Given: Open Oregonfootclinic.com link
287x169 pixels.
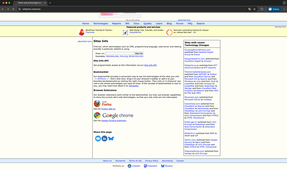Looking at the screenshot, I should [x=195, y=59].
